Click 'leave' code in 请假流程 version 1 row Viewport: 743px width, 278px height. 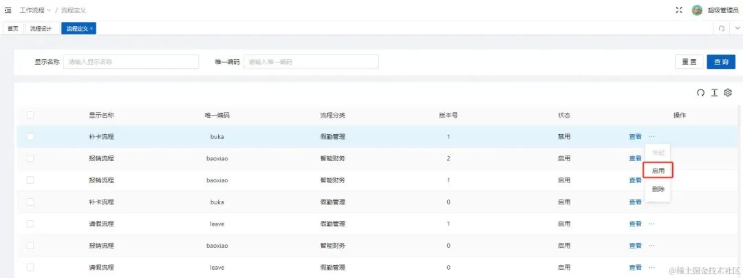tap(217, 224)
